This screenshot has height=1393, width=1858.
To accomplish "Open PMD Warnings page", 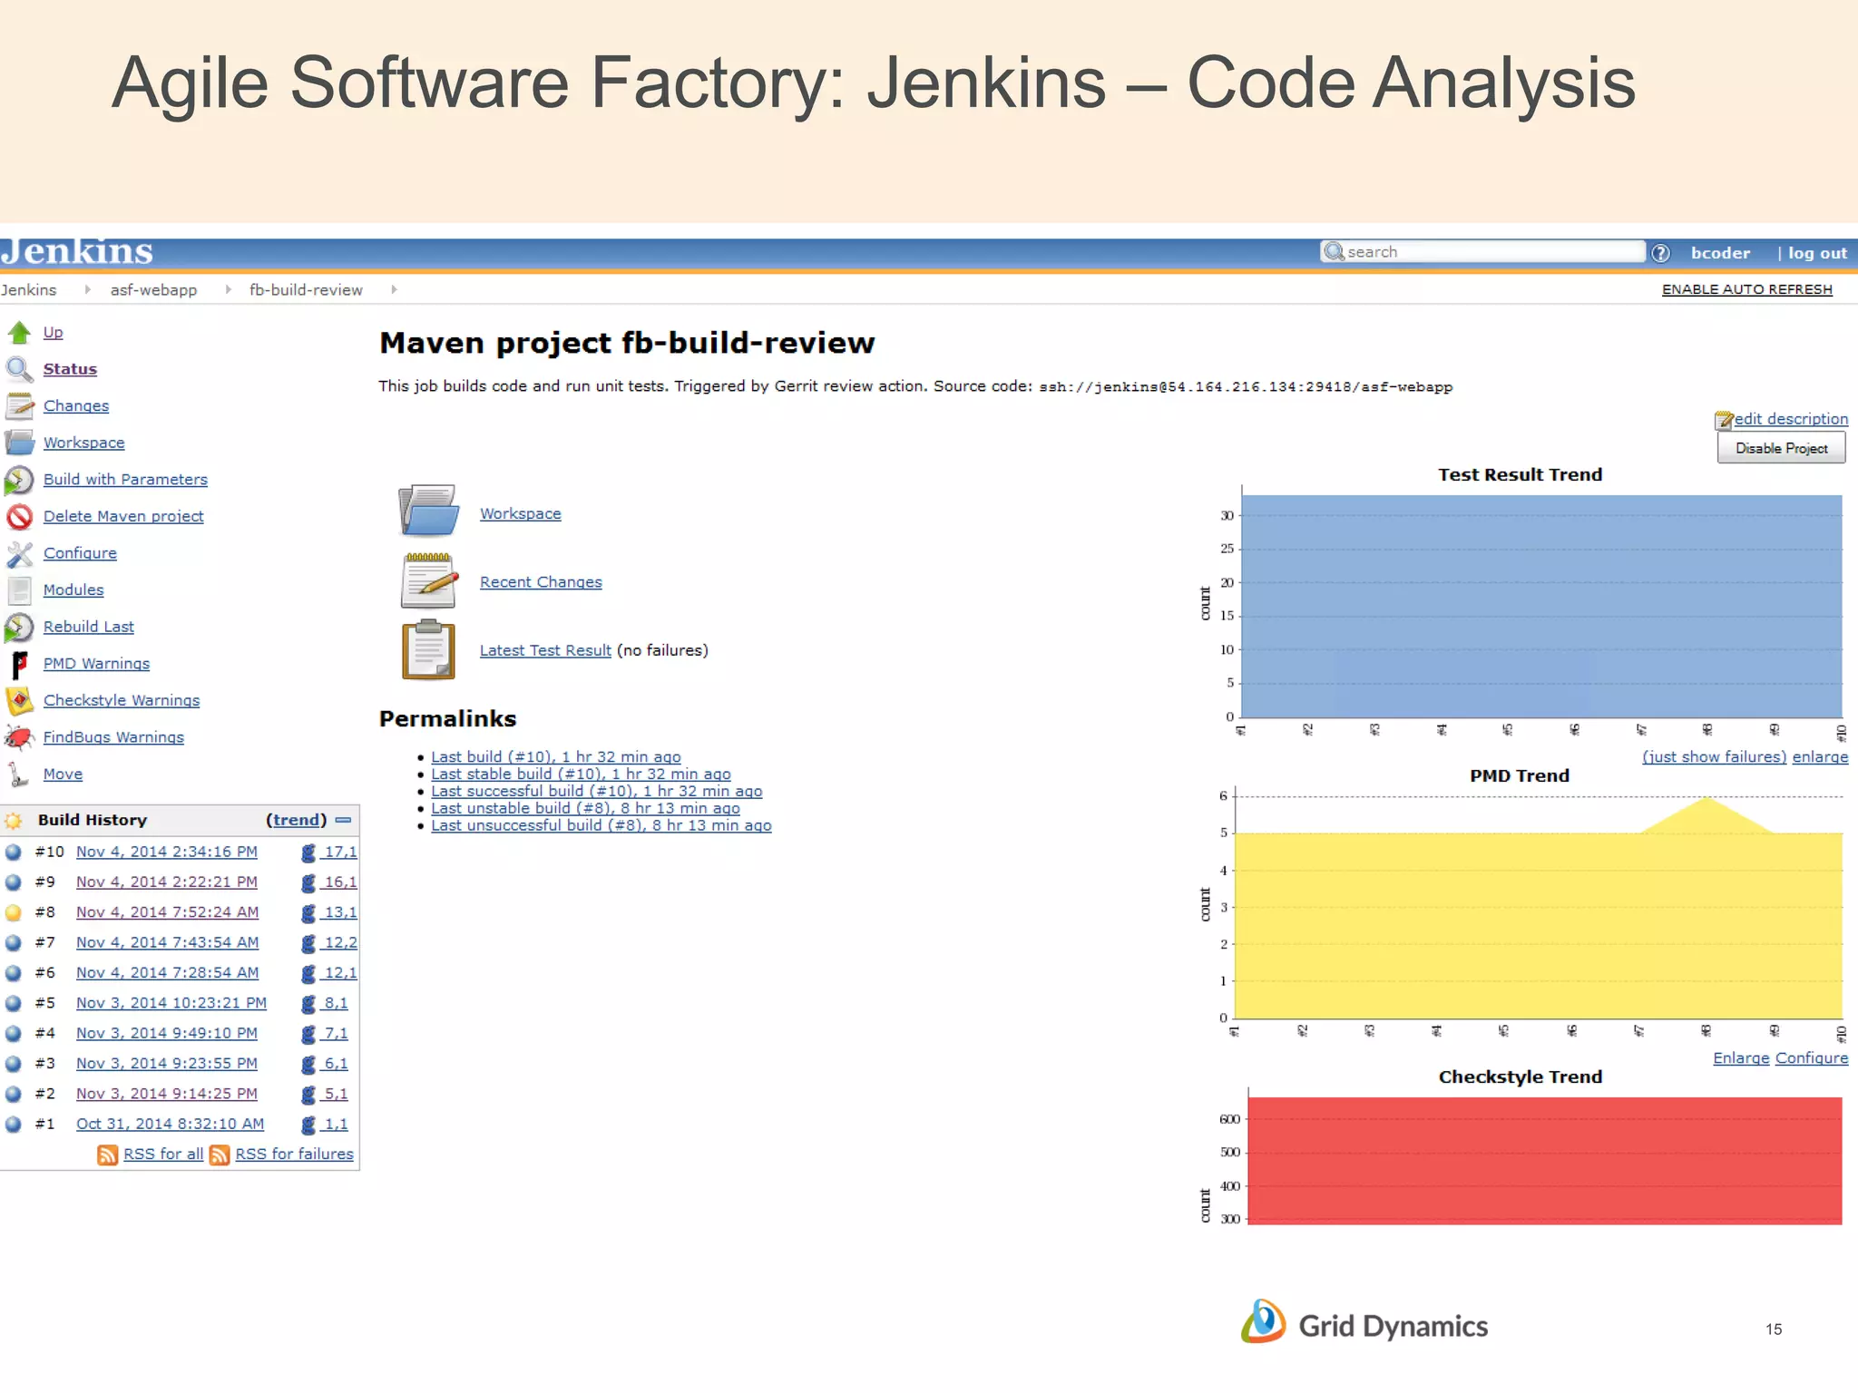I will coord(96,664).
